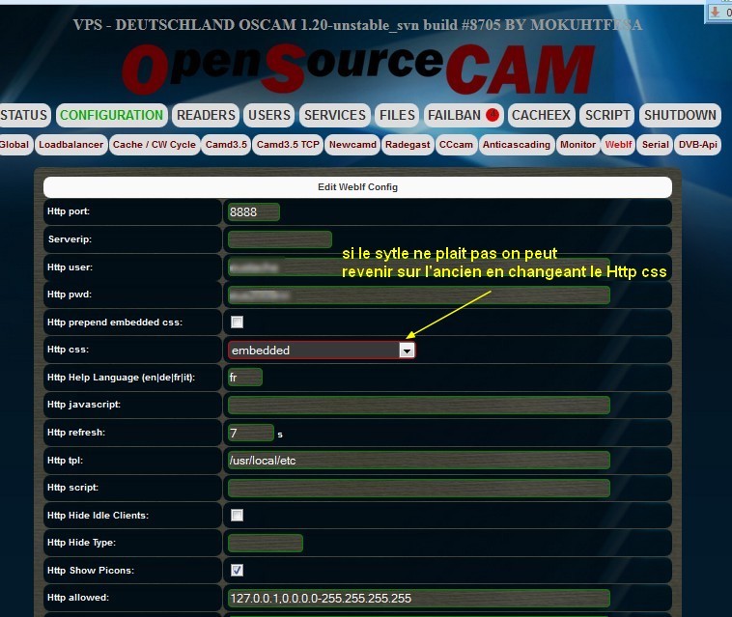Open the Anticascading settings link
Viewport: 732px width, 617px height.
tap(517, 145)
